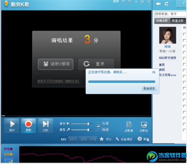
Task: Toggle the 评分 star scoring option
Action: [105, 139]
